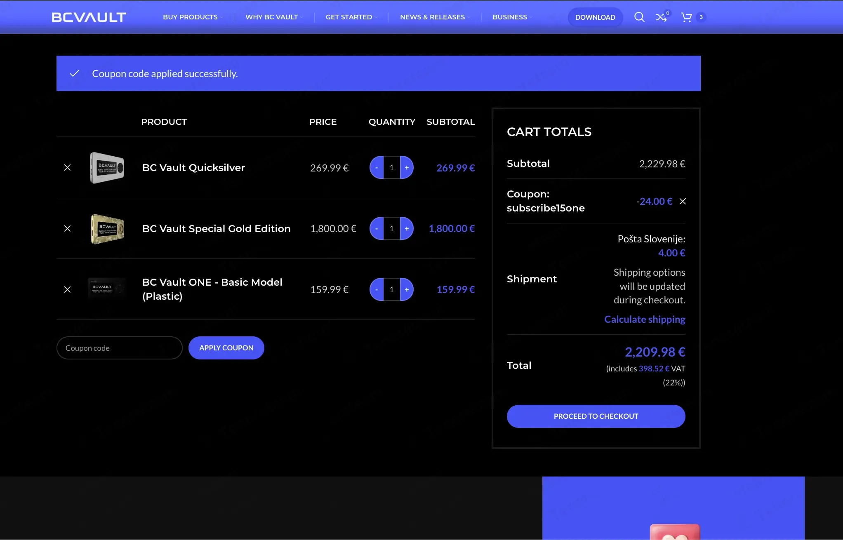Click the Download button
Viewport: 843px width, 540px height.
coord(595,17)
